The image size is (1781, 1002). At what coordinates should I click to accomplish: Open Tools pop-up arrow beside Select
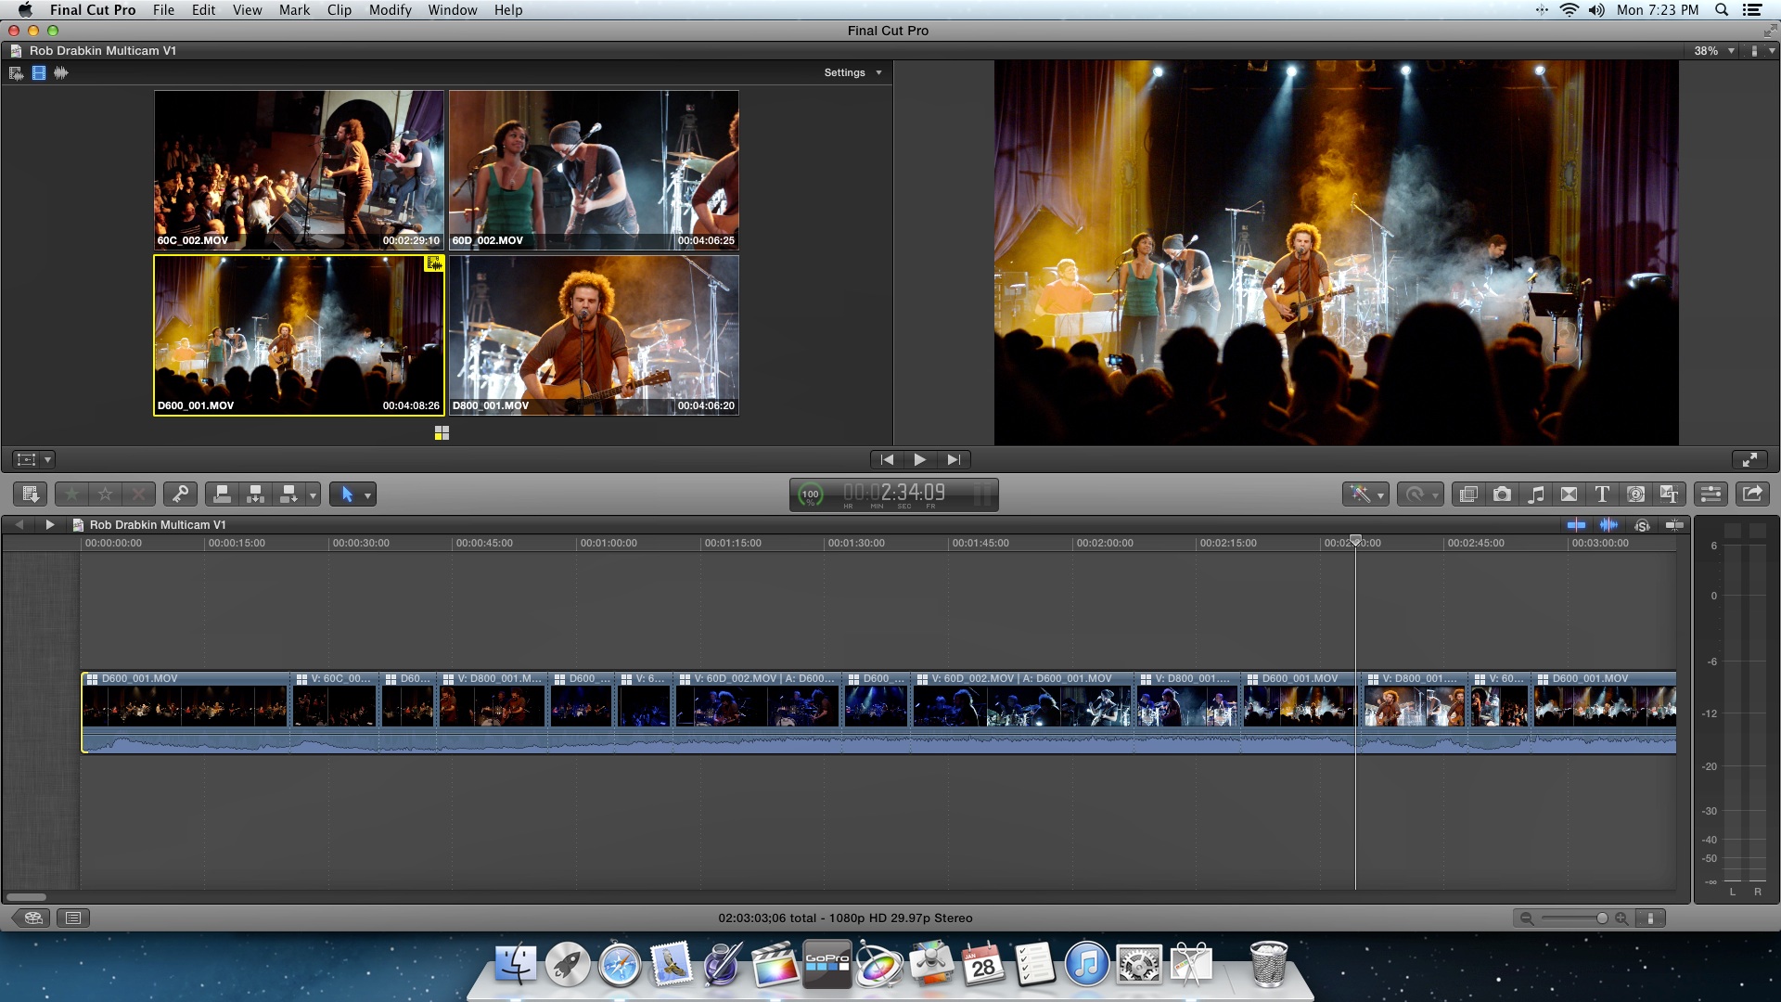[367, 495]
